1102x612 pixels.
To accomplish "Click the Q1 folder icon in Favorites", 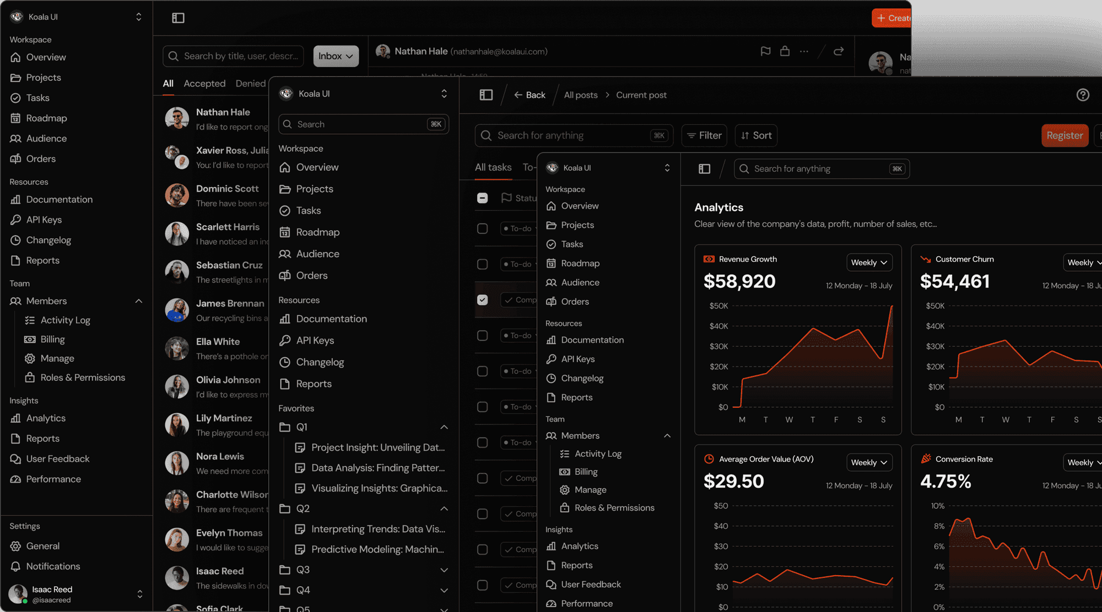I will 285,427.
